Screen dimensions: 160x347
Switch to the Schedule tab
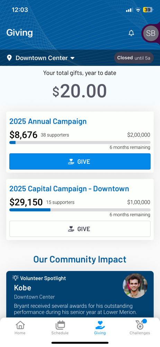[x=60, y=328]
